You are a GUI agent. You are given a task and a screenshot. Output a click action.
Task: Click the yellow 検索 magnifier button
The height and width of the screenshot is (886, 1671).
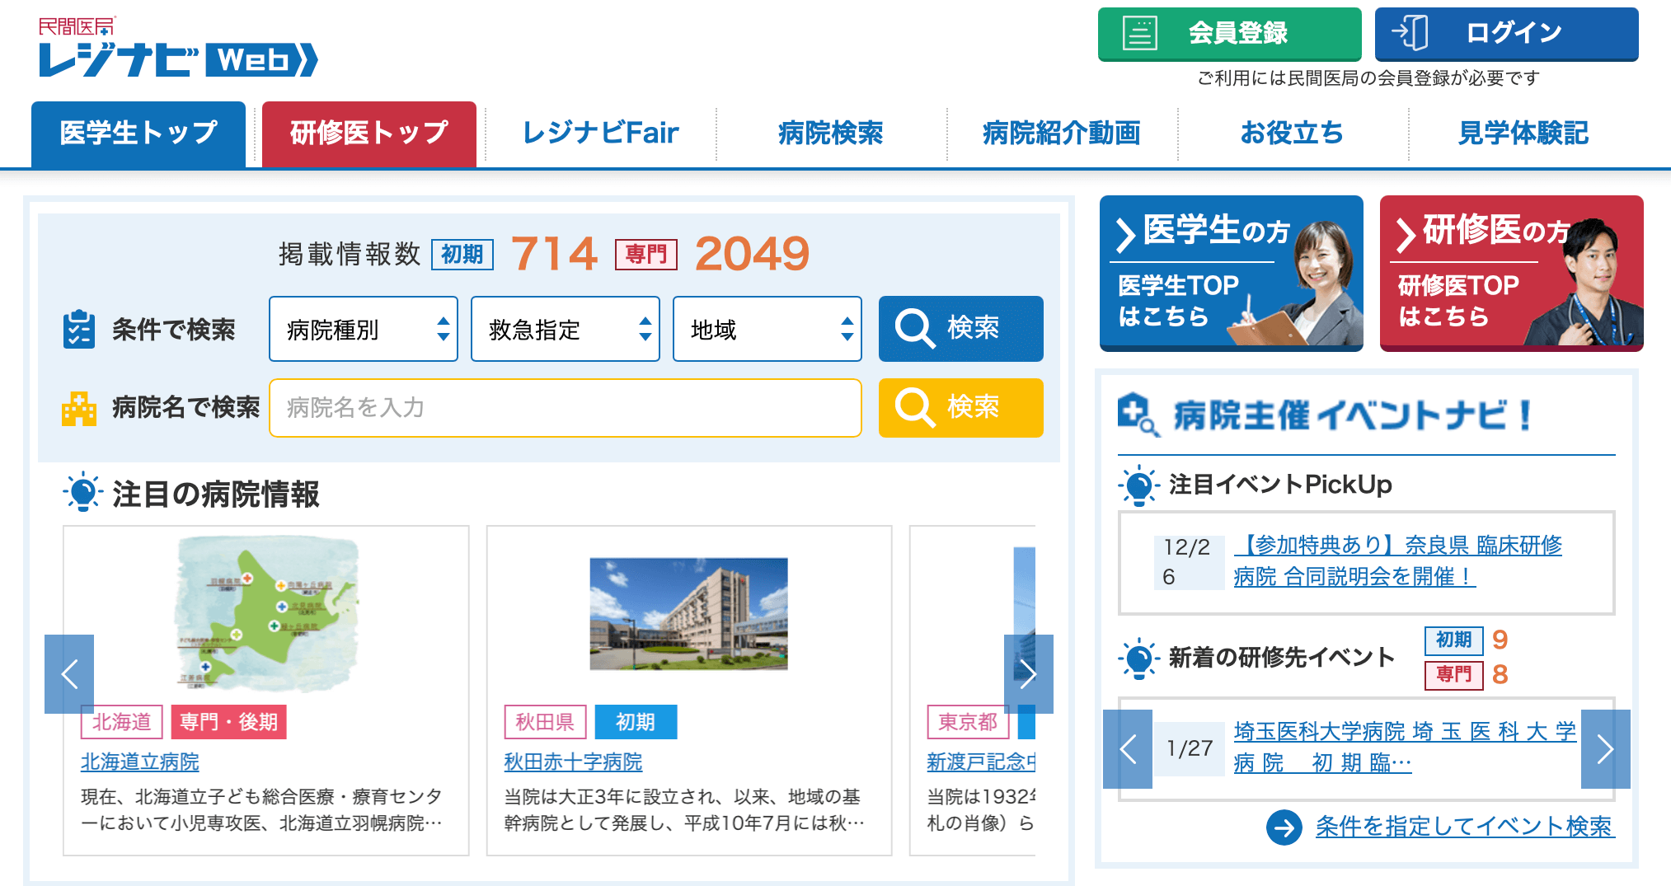coord(960,407)
